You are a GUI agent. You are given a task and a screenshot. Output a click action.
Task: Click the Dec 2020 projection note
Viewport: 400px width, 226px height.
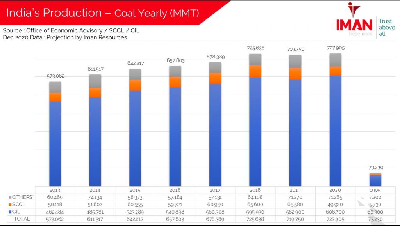pyautogui.click(x=65, y=37)
